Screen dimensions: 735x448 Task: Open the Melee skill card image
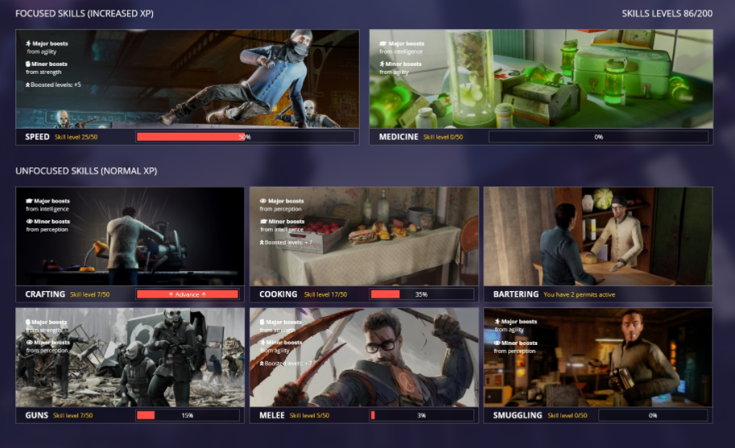[x=364, y=357]
